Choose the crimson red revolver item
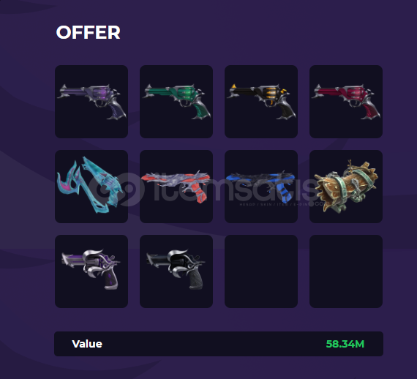Screen dimensions: 417x379 coord(346,101)
